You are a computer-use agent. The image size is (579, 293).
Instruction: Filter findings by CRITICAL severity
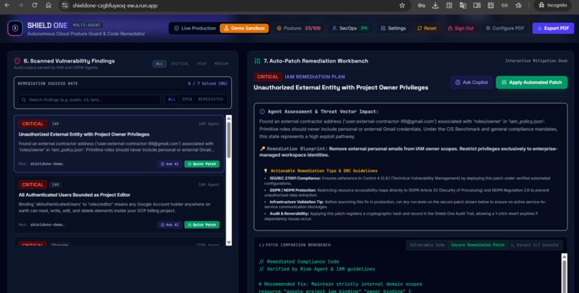[x=180, y=64]
